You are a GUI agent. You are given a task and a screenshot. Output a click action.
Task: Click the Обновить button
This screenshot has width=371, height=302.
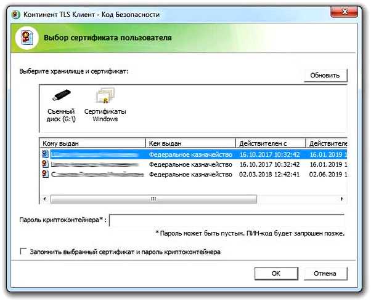(x=325, y=75)
